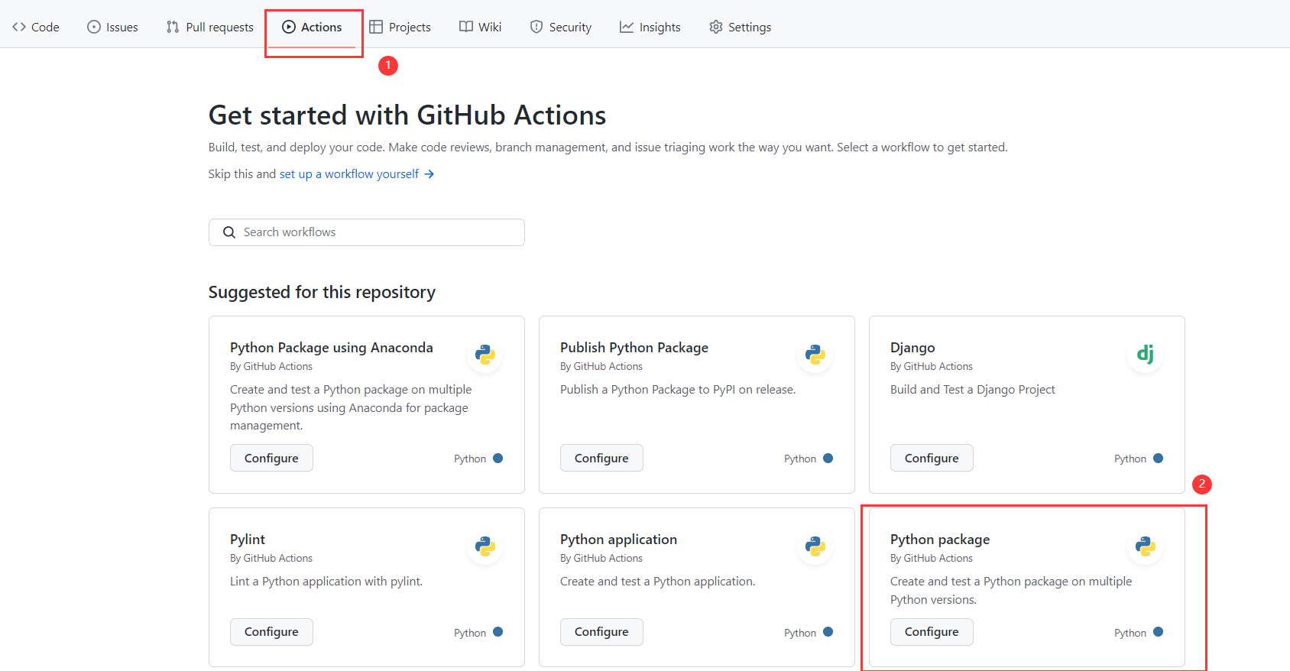This screenshot has height=671, width=1290.
Task: Follow 'set up a workflow yourself' link
Action: pyautogui.click(x=348, y=174)
